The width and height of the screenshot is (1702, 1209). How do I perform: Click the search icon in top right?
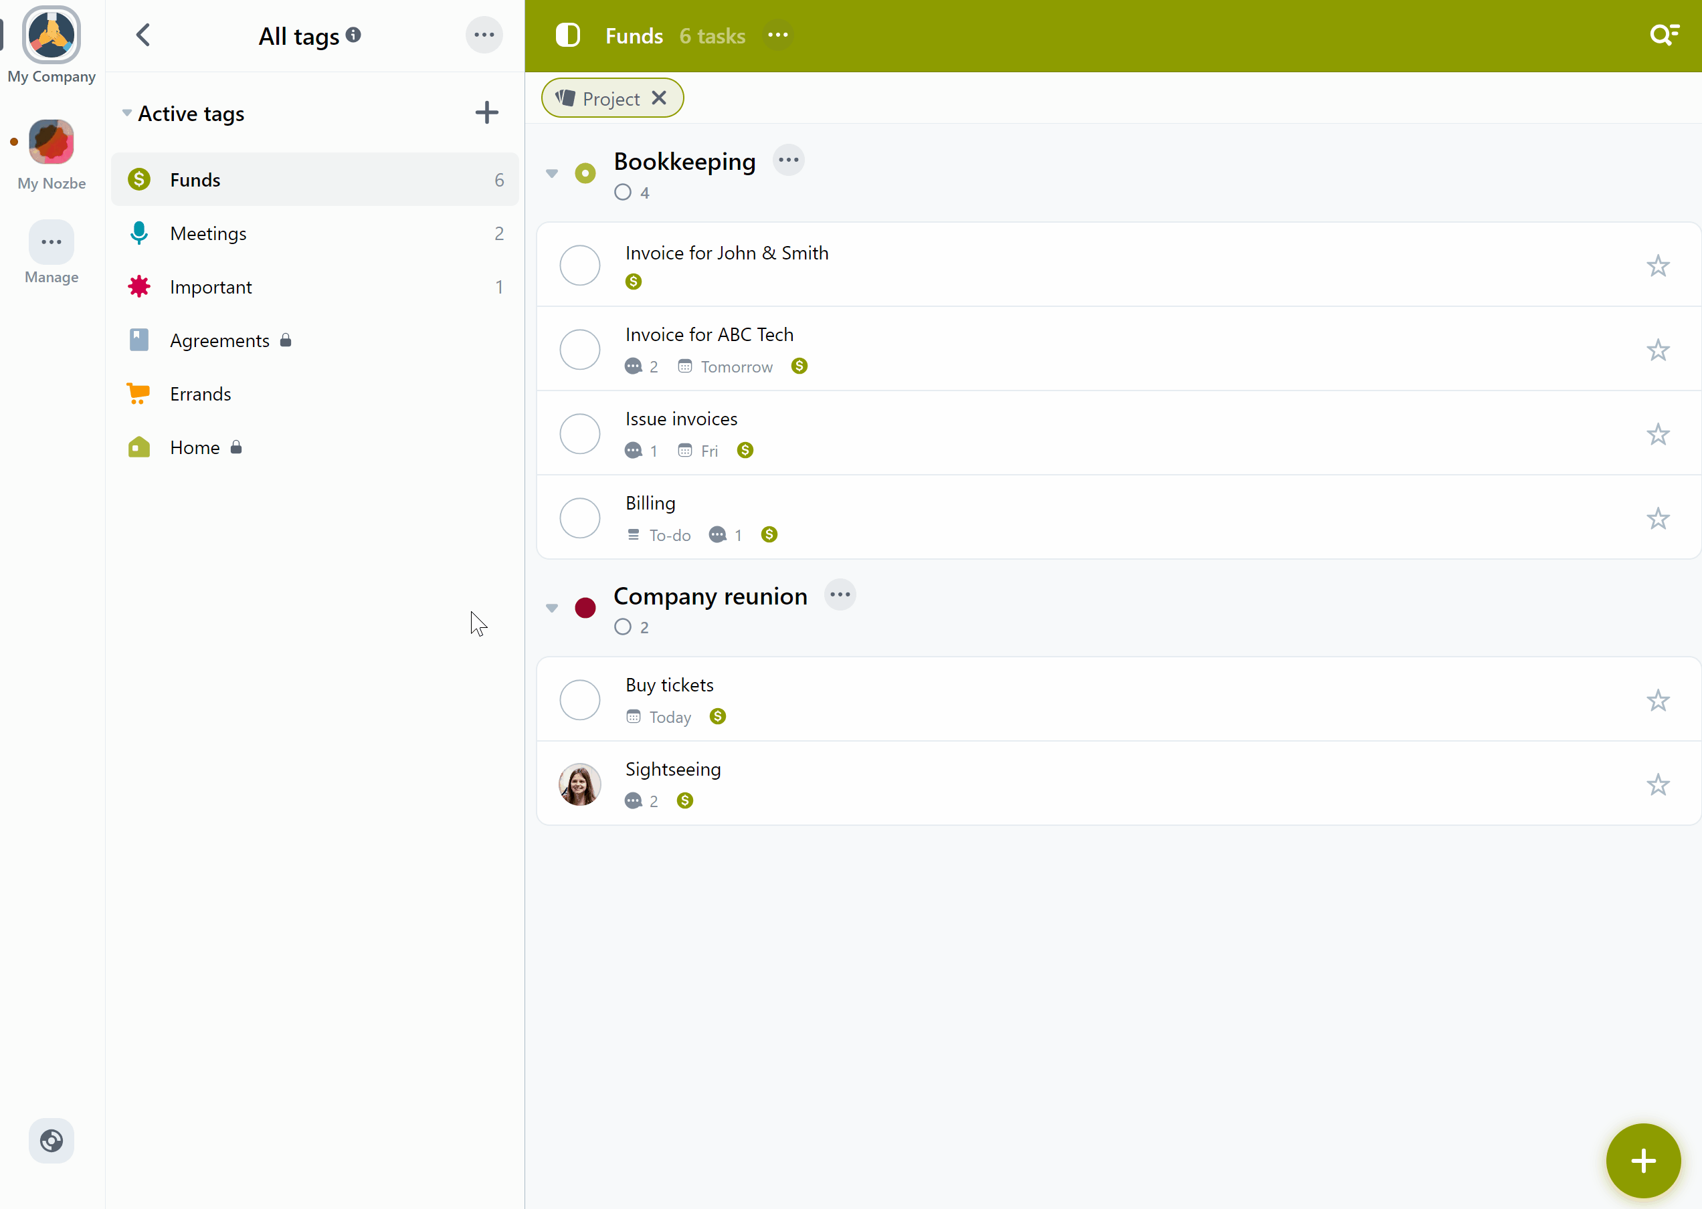click(1663, 35)
